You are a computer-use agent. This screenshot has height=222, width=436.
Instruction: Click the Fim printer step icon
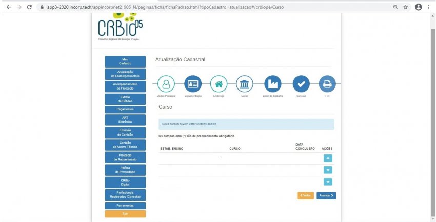327,84
